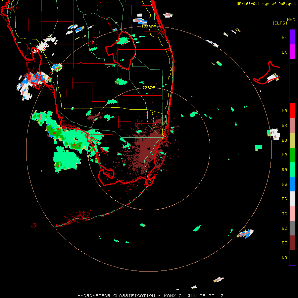Pick the HR dark green legend swatch
The width and height of the screenshot is (298, 298).
[292, 155]
